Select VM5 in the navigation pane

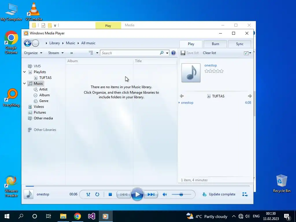pyautogui.click(x=37, y=66)
